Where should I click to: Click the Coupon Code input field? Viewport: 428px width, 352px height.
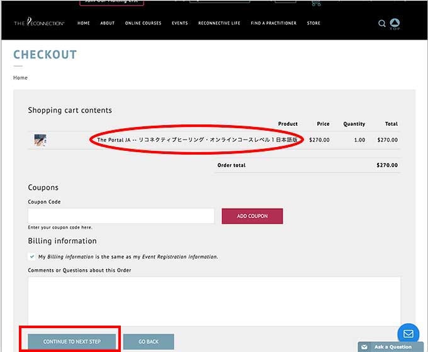pyautogui.click(x=121, y=216)
